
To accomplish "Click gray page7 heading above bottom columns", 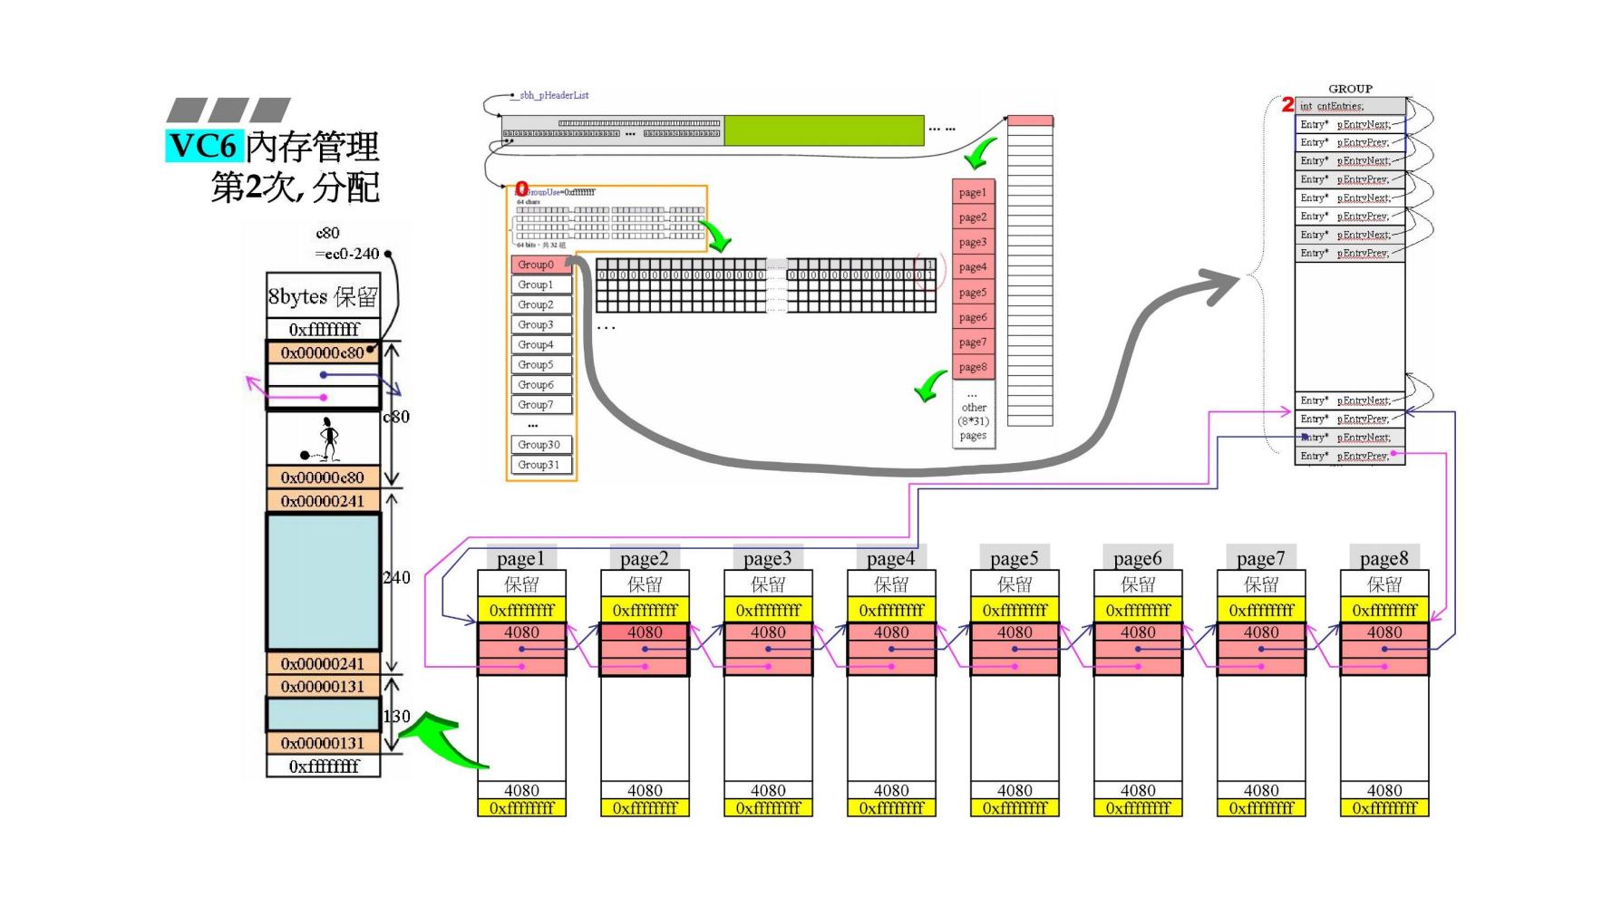I will [1261, 558].
